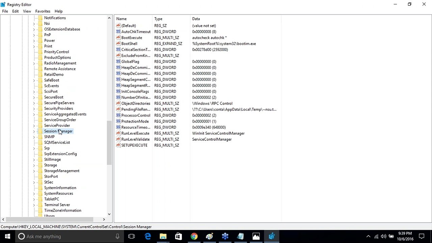Viewport: 432px width, 243px height.
Task: Open the Windows Start menu
Action: tap(7, 236)
